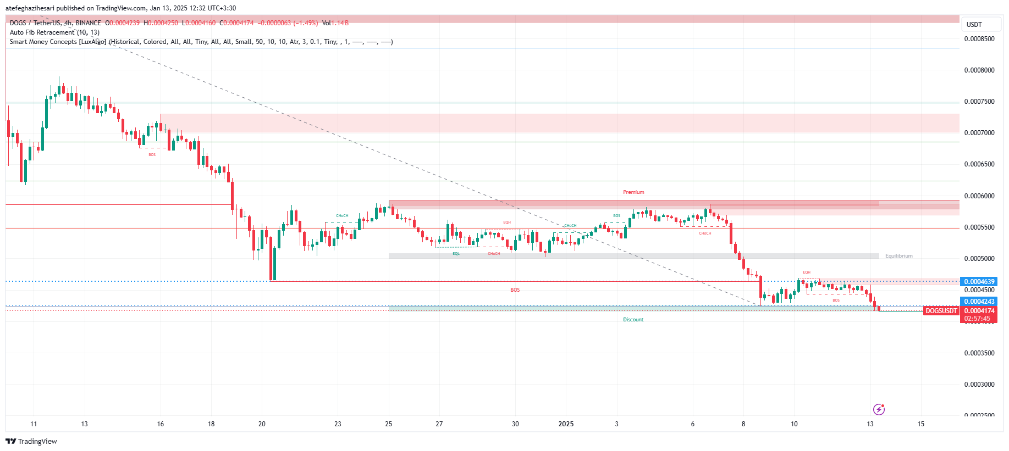Click the 2025 year marker on time axis
The image size is (1009, 451).
pos(566,424)
